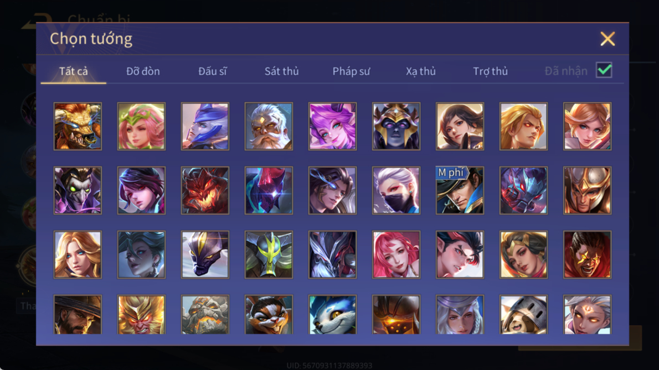The height and width of the screenshot is (370, 659).
Task: Show the 'Xạ thủ' hero list
Action: pos(421,71)
